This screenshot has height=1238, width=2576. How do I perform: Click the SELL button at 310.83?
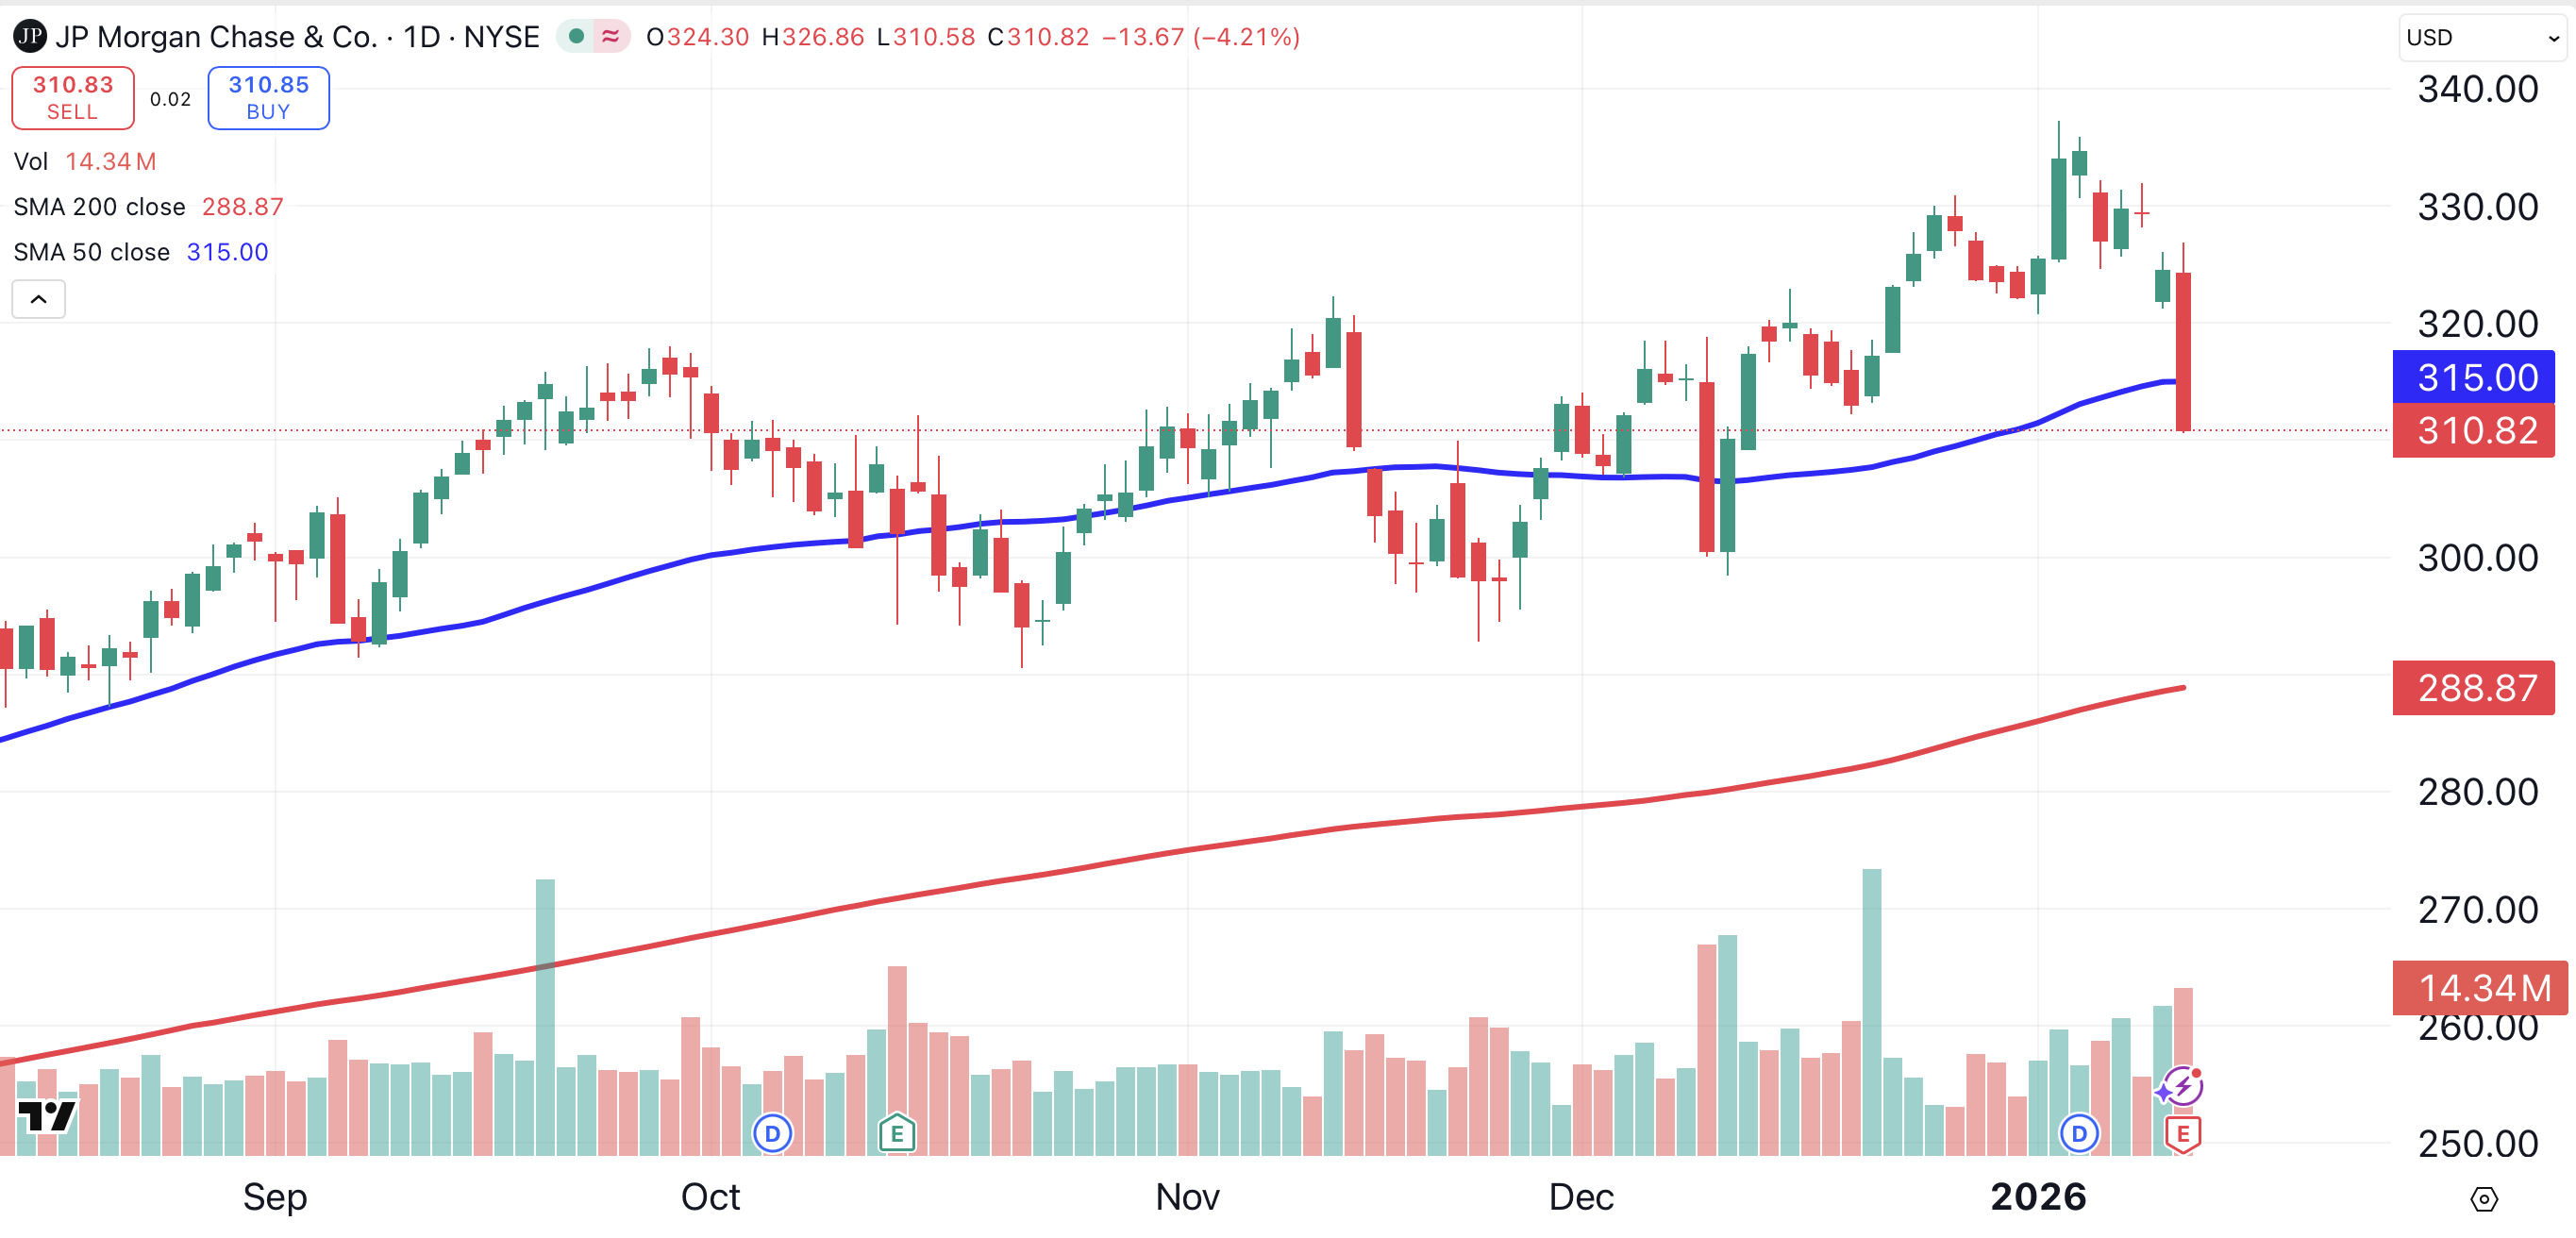click(x=73, y=98)
